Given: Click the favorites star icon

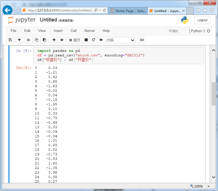Looking at the screenshot, I should coord(205,10).
